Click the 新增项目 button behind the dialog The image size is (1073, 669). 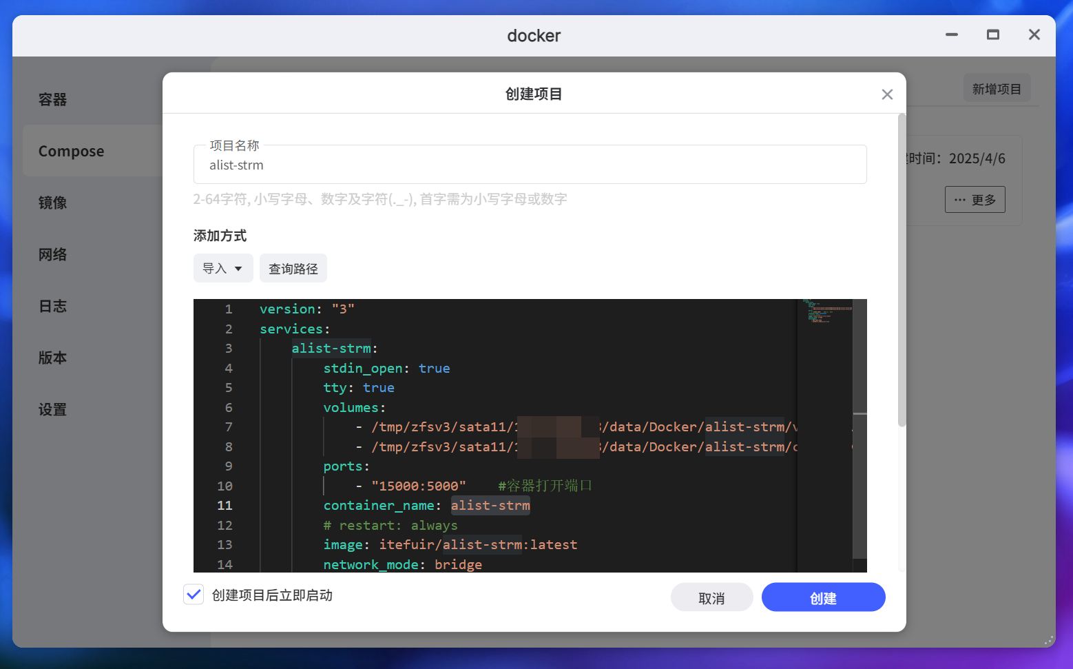click(x=997, y=88)
